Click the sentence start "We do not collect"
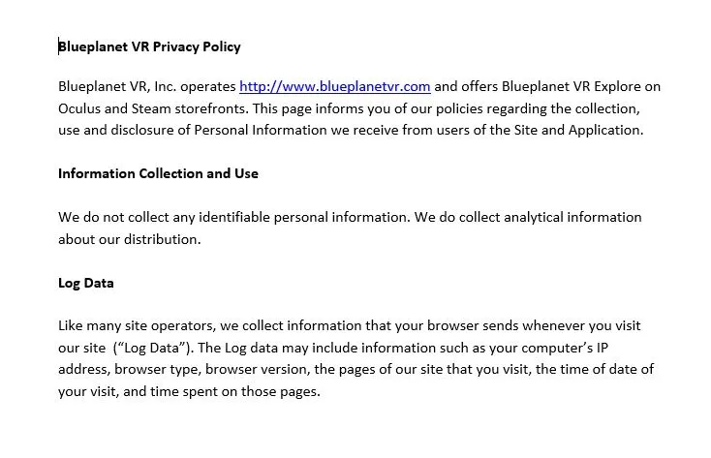 [x=110, y=218]
